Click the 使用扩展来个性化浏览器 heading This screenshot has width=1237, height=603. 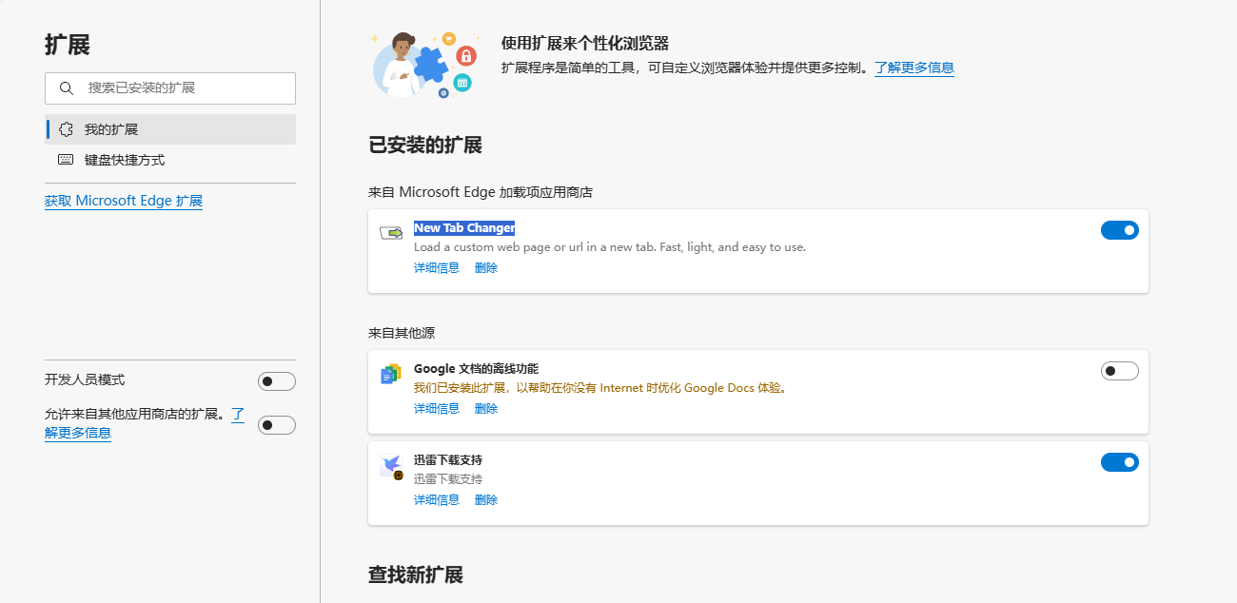585,43
